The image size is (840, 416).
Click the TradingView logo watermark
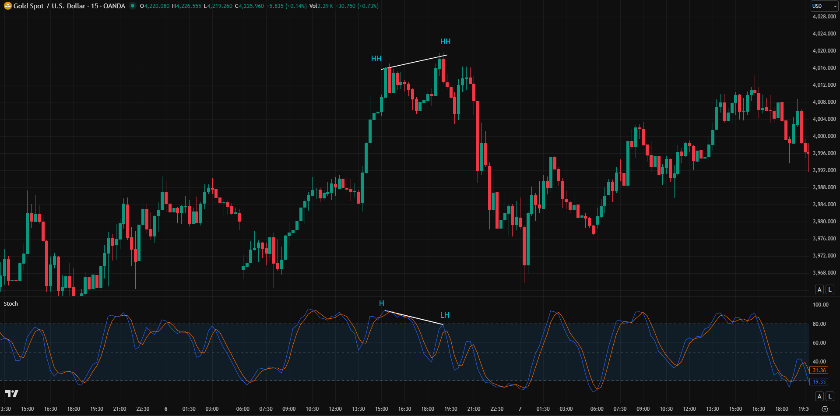click(12, 394)
